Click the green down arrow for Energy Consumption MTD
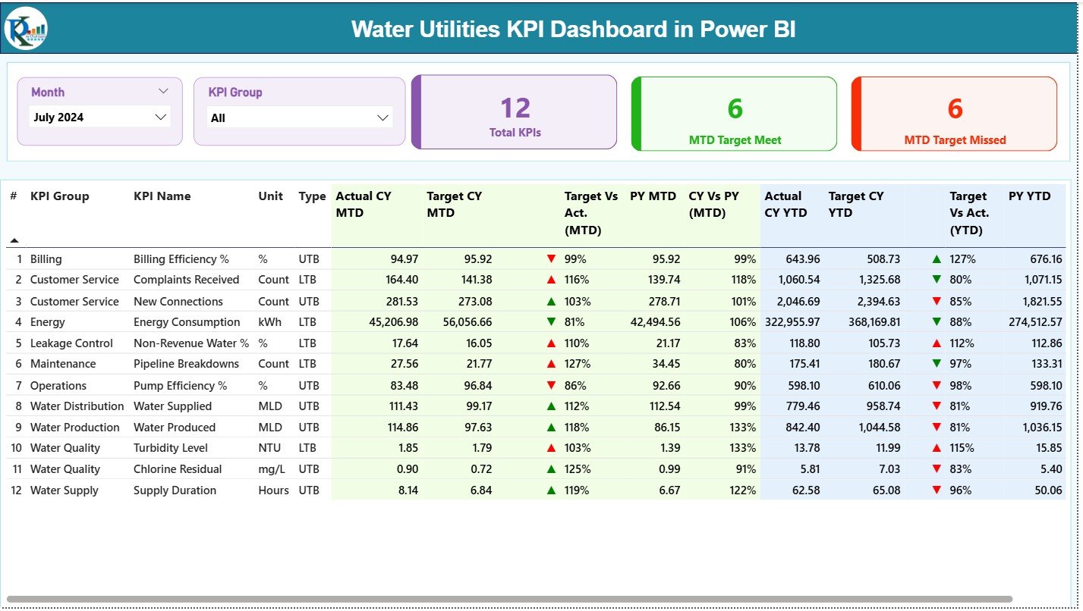1083x611 pixels. click(x=551, y=322)
